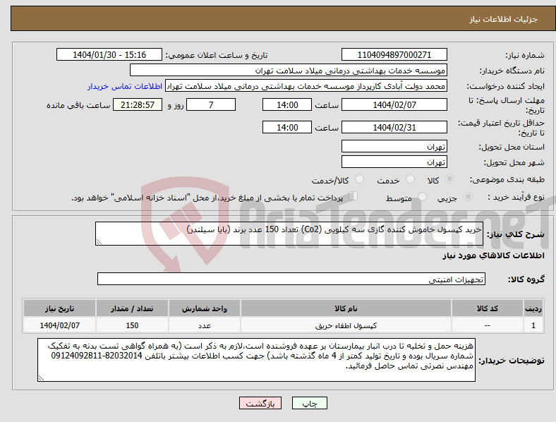Click the نام کالا column header
Screen dimensions: 556x422
click(346, 308)
